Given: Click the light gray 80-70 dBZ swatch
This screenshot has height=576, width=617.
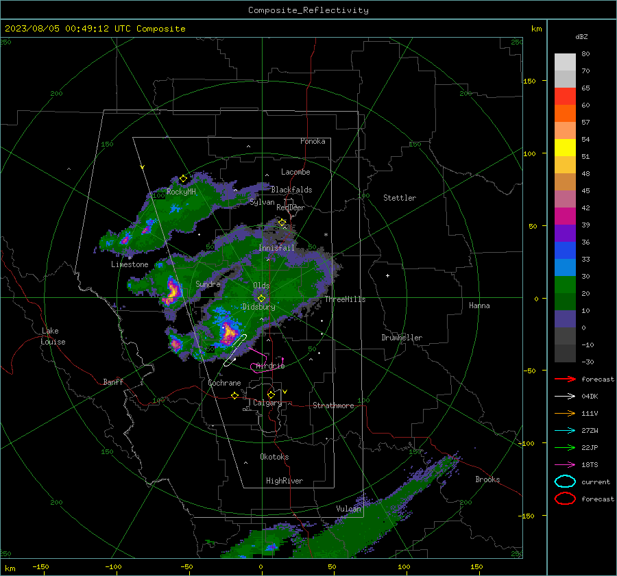Looking at the screenshot, I should [x=565, y=62].
